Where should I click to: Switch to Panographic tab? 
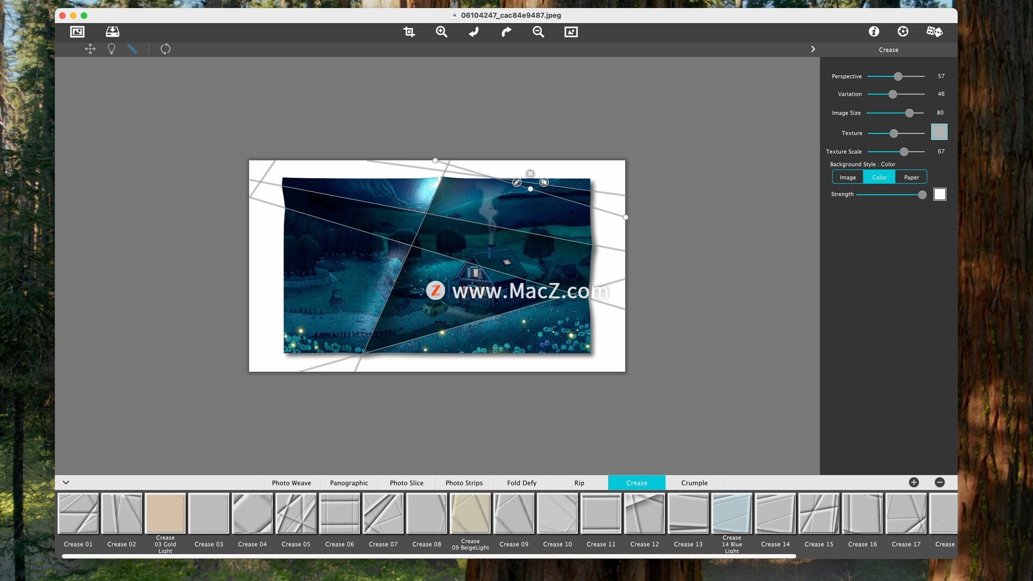(x=349, y=483)
